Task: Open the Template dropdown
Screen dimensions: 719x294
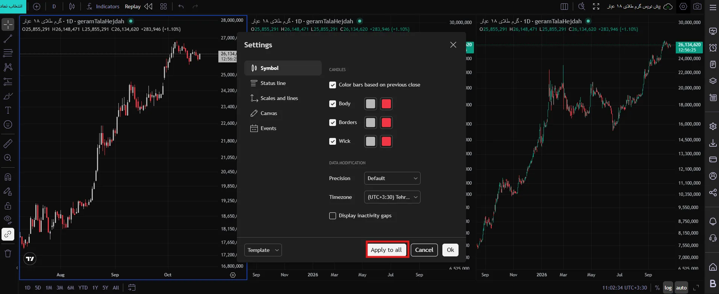Action: pyautogui.click(x=263, y=250)
